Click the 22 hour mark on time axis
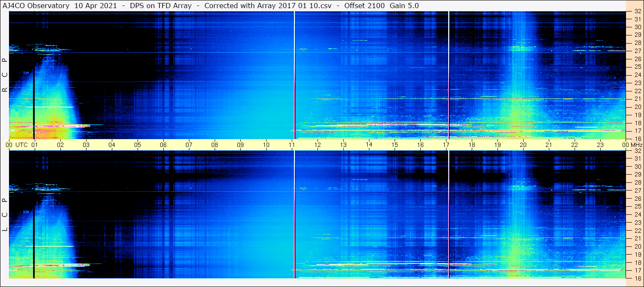Image resolution: width=644 pixels, height=287 pixels. pyautogui.click(x=575, y=145)
